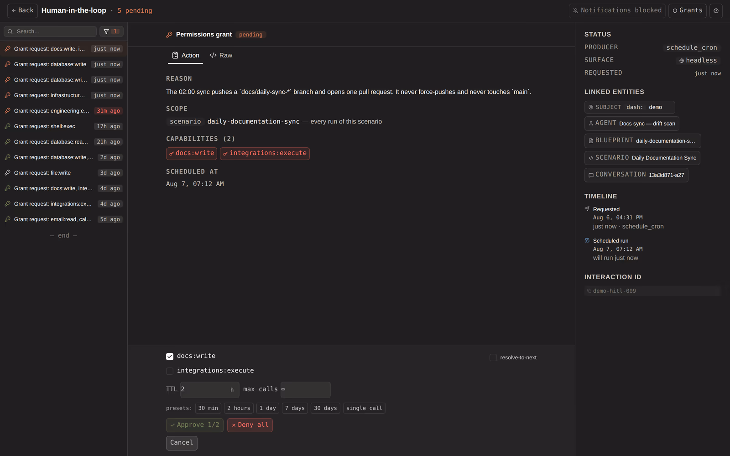
Task: Select the 7 days TTL preset
Action: pos(295,408)
